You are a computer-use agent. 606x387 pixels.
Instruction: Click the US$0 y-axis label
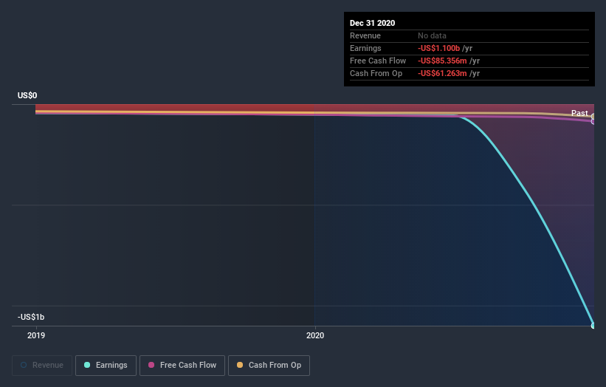(x=27, y=95)
